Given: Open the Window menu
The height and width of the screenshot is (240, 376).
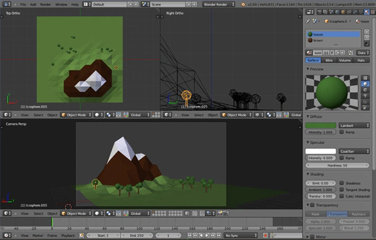Looking at the screenshot, I should coord(61,4).
